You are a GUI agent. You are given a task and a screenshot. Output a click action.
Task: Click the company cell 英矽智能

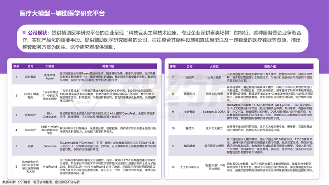[190, 112]
